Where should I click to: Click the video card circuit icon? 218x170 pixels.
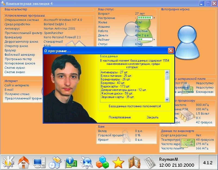pos(187,143)
